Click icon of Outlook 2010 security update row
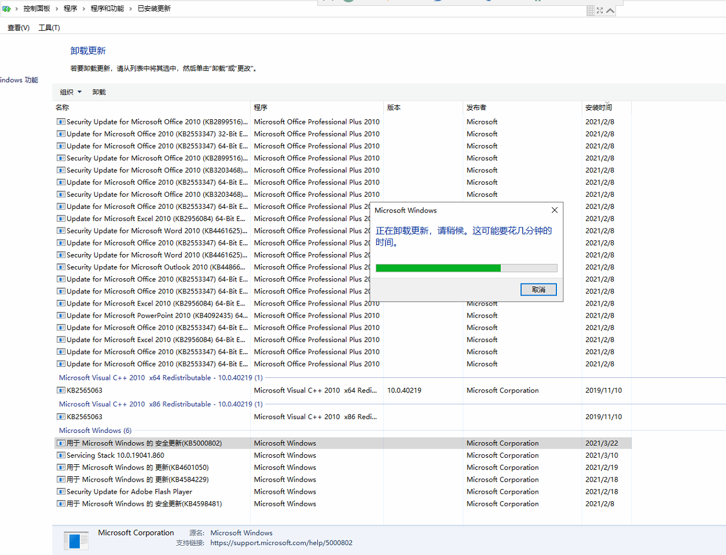The height and width of the screenshot is (555, 726). 61,267
